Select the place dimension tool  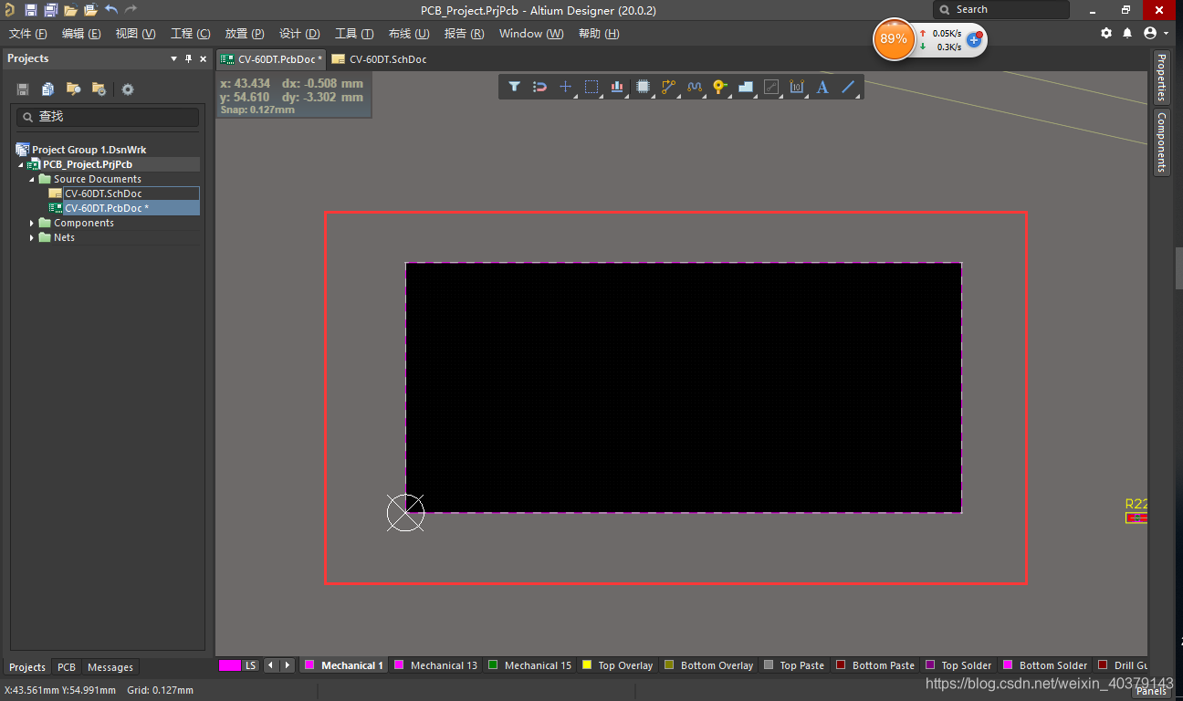pyautogui.click(x=797, y=87)
